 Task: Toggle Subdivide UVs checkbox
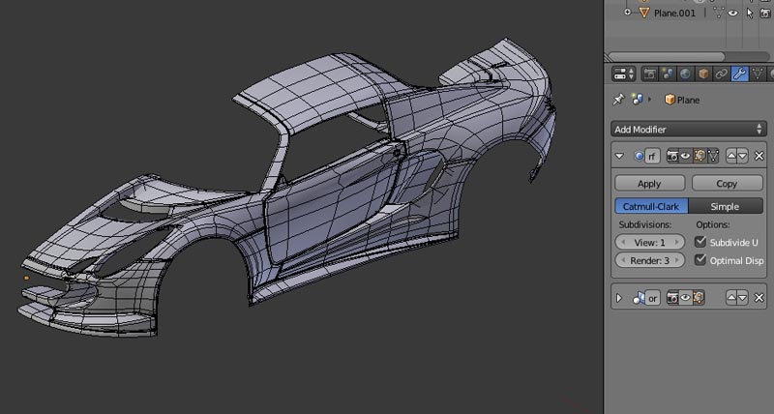(701, 242)
